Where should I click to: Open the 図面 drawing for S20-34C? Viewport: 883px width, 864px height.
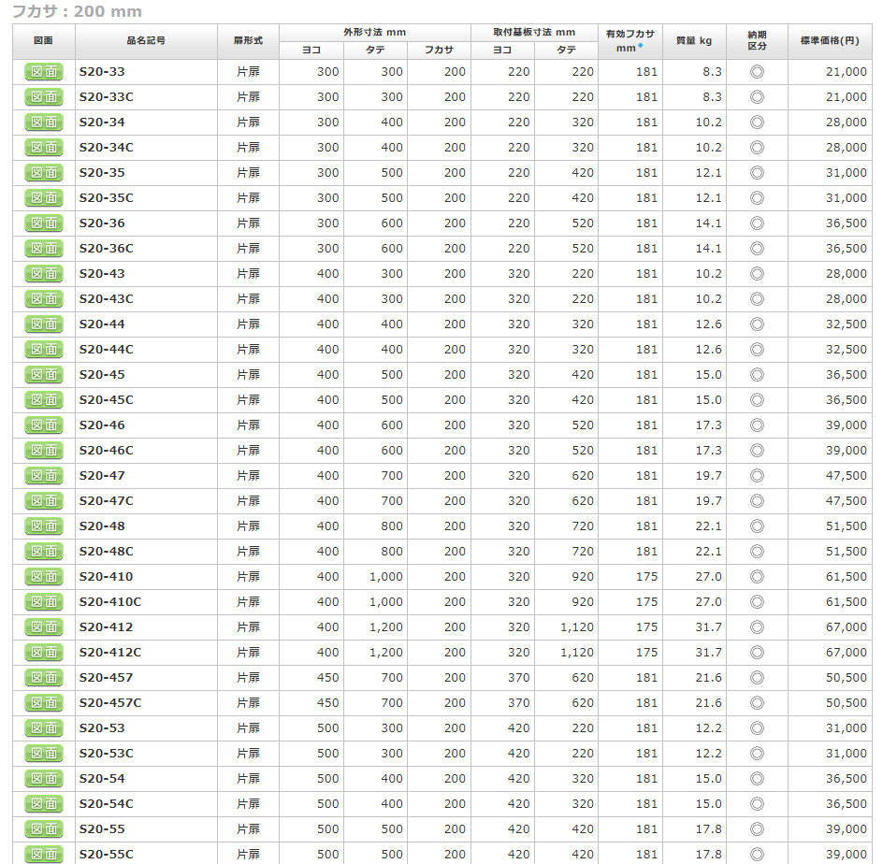[x=44, y=148]
